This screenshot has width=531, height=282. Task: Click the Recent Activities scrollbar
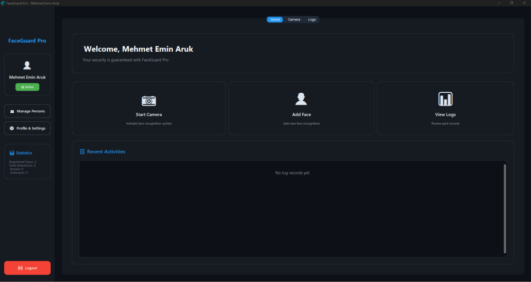tap(505, 209)
